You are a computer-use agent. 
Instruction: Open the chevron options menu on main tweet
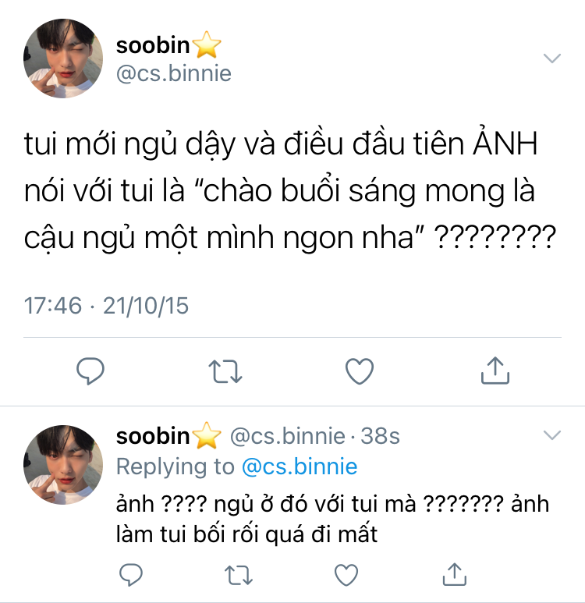click(552, 58)
